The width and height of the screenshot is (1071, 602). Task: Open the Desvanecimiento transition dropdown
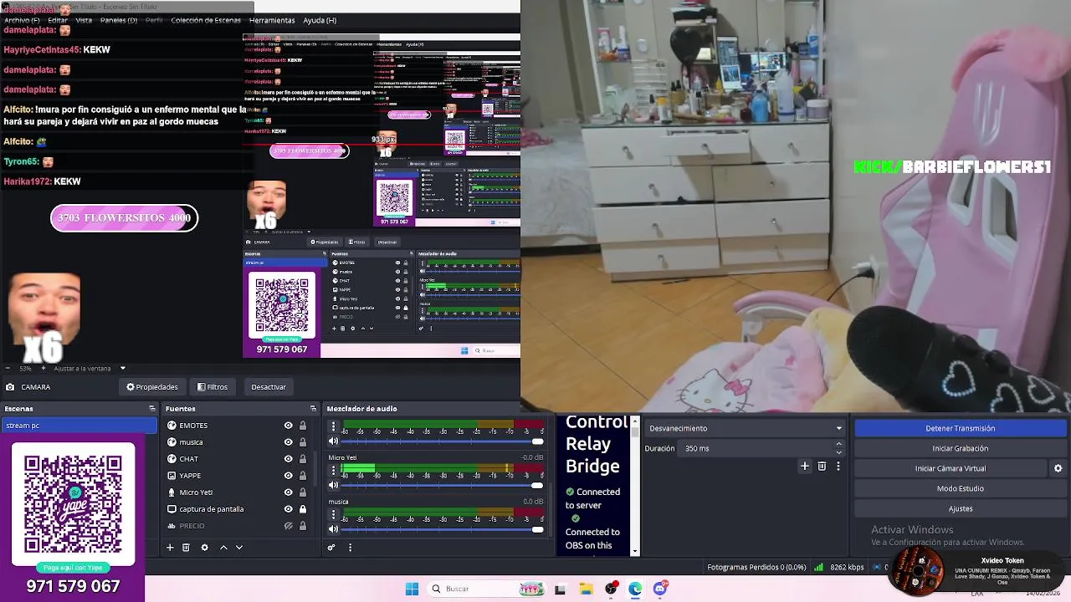tap(746, 428)
